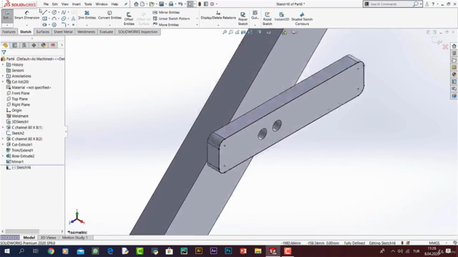Click the feature tree horizontal scrollbar
This screenshot has height=257, width=458.
(22, 231)
